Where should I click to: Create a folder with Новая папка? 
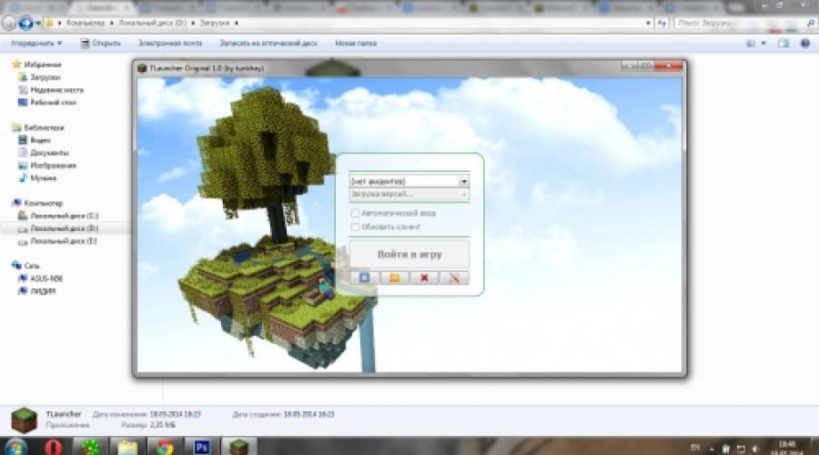click(356, 44)
